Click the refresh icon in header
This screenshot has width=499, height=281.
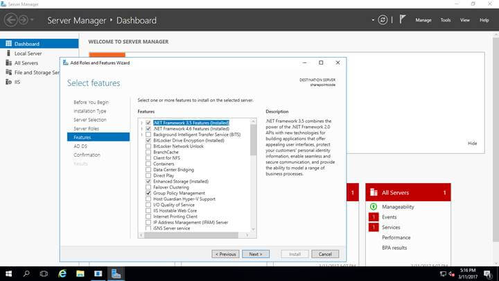pos(383,20)
